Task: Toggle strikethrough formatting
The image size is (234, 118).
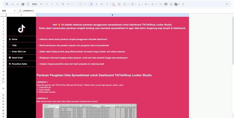Action: (x=101, y=4)
